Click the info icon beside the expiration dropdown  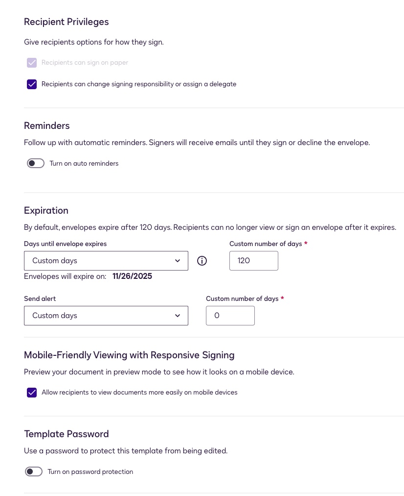202,261
